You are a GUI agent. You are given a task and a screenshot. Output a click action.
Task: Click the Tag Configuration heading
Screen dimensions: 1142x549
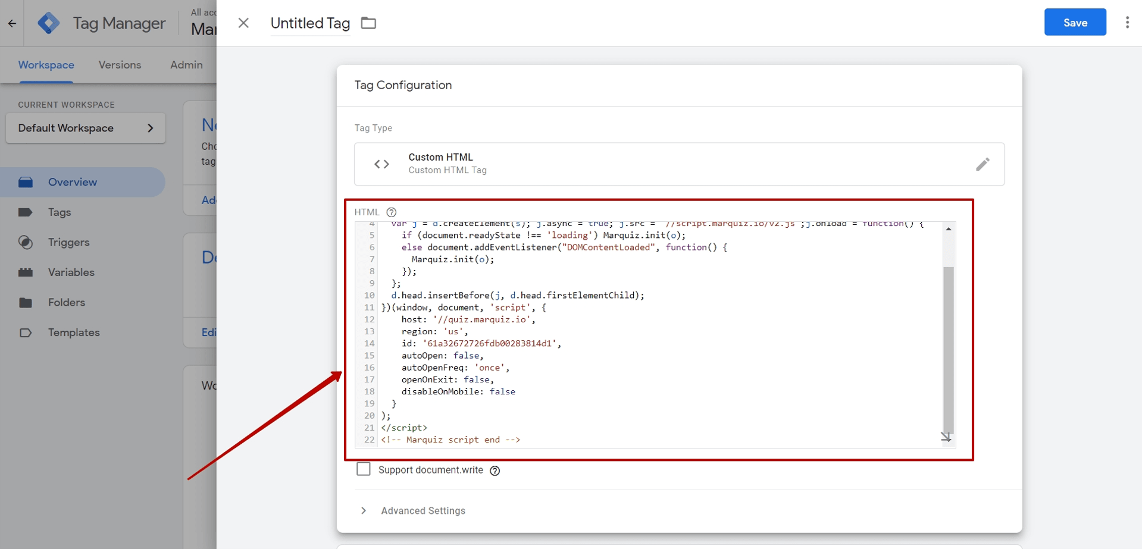click(403, 85)
